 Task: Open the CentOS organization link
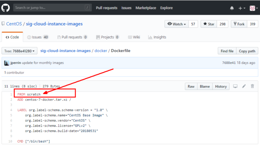click(x=14, y=24)
